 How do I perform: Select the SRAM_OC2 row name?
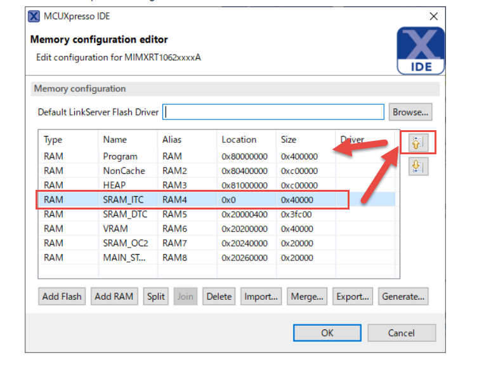point(125,243)
